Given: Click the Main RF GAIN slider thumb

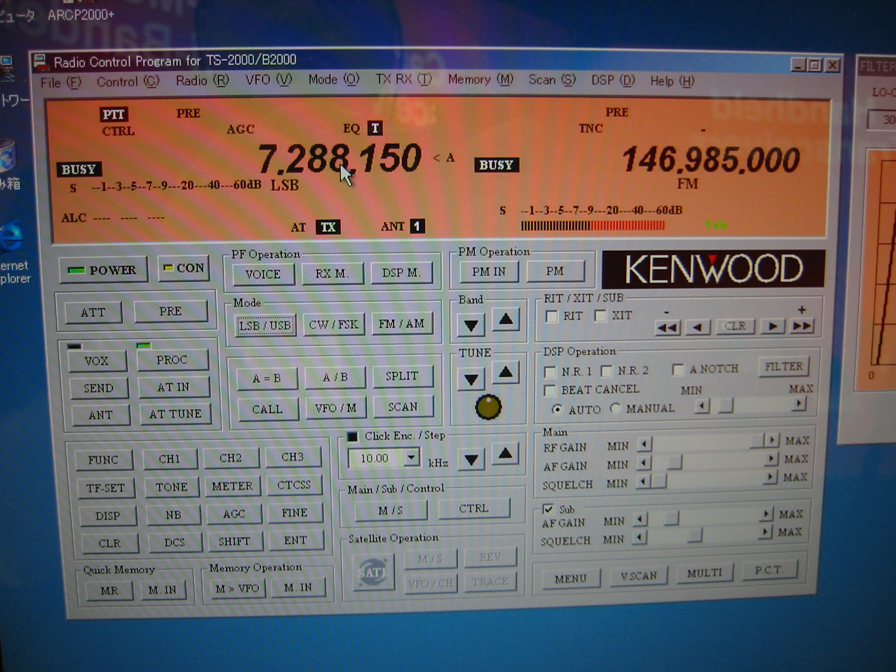Looking at the screenshot, I should (x=756, y=441).
